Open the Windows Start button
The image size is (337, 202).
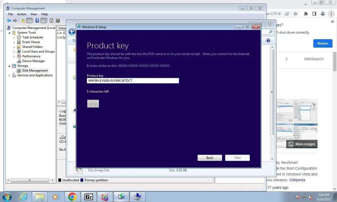(x=7, y=197)
